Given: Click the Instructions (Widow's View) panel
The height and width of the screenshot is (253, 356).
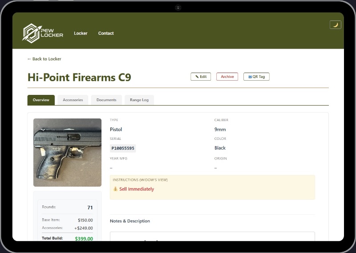Looking at the screenshot, I should [212, 187].
